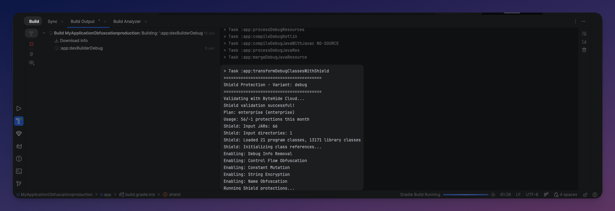The height and width of the screenshot is (211, 615).
Task: Close the Build Output tab
Action: click(x=105, y=22)
